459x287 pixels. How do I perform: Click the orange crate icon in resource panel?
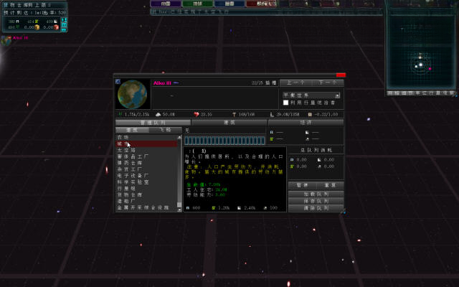(x=37, y=27)
